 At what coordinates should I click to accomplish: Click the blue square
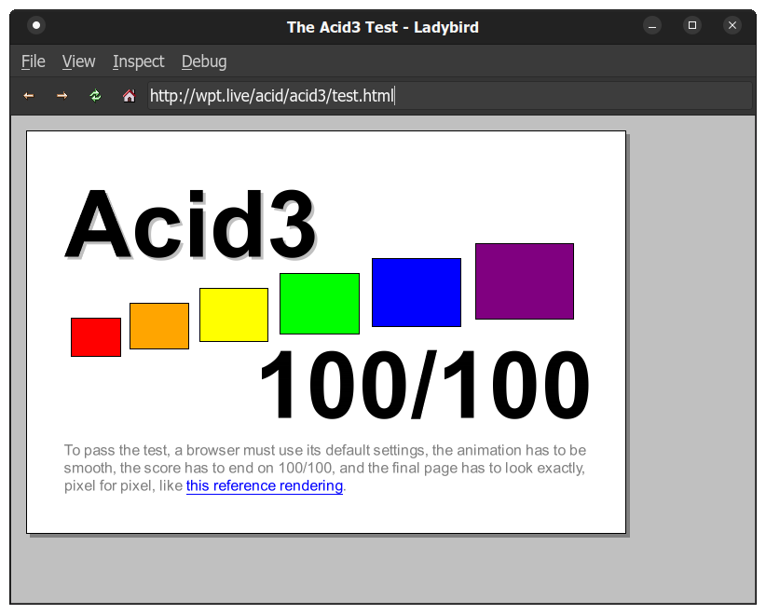click(417, 293)
